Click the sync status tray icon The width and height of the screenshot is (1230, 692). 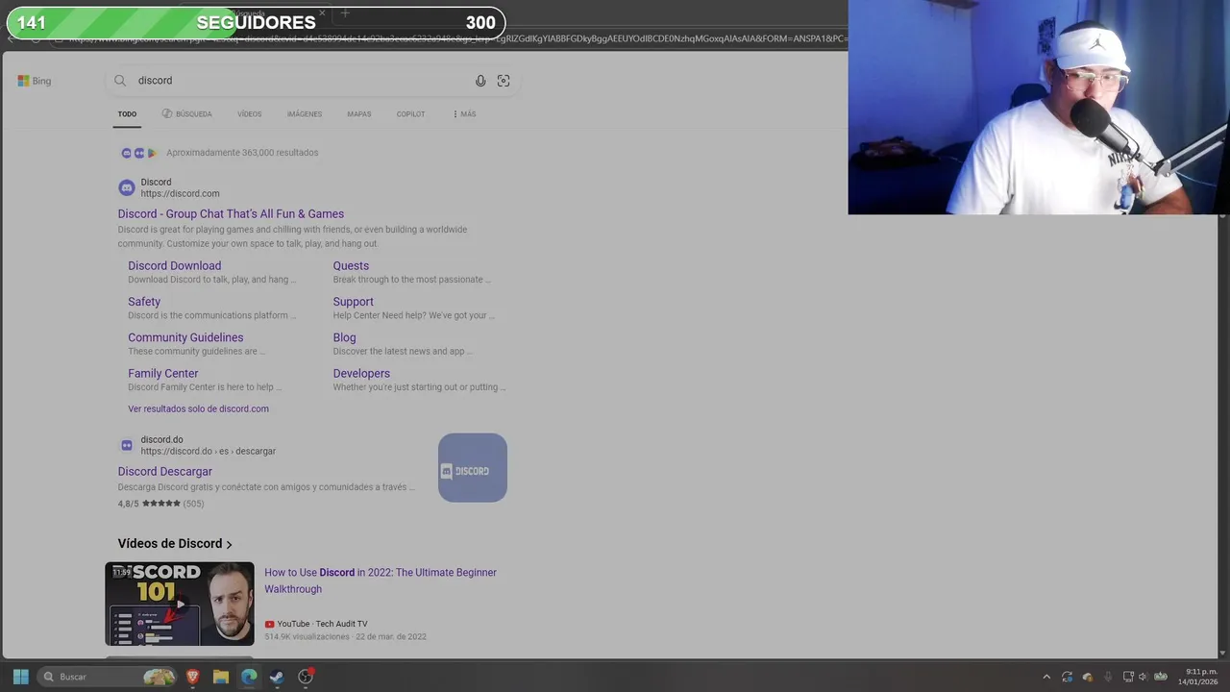pyautogui.click(x=1067, y=677)
